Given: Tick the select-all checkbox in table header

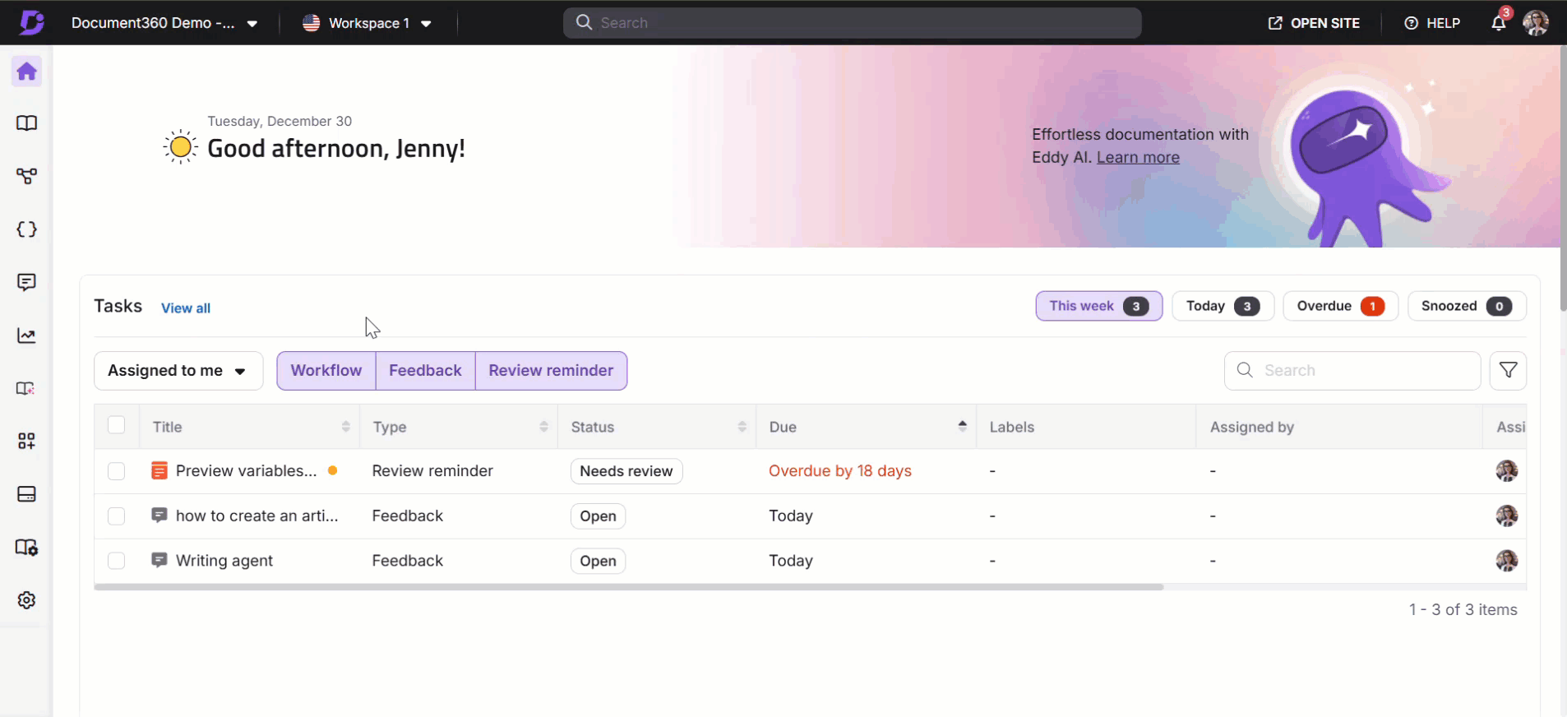Looking at the screenshot, I should point(116,425).
